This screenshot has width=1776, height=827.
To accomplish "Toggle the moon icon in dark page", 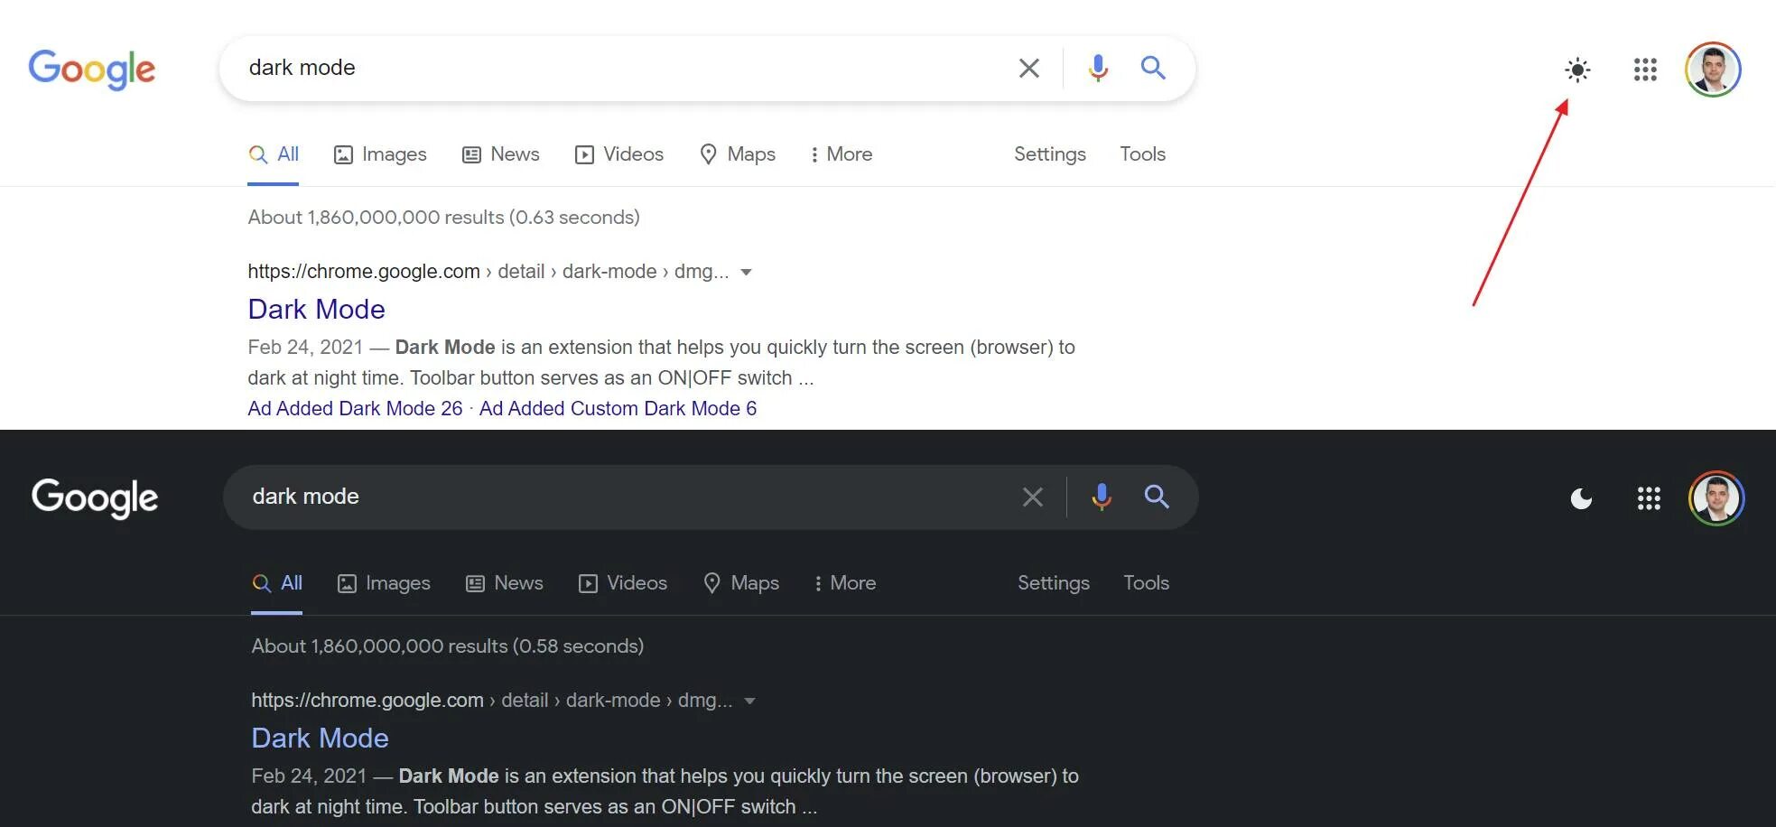I will point(1581,498).
